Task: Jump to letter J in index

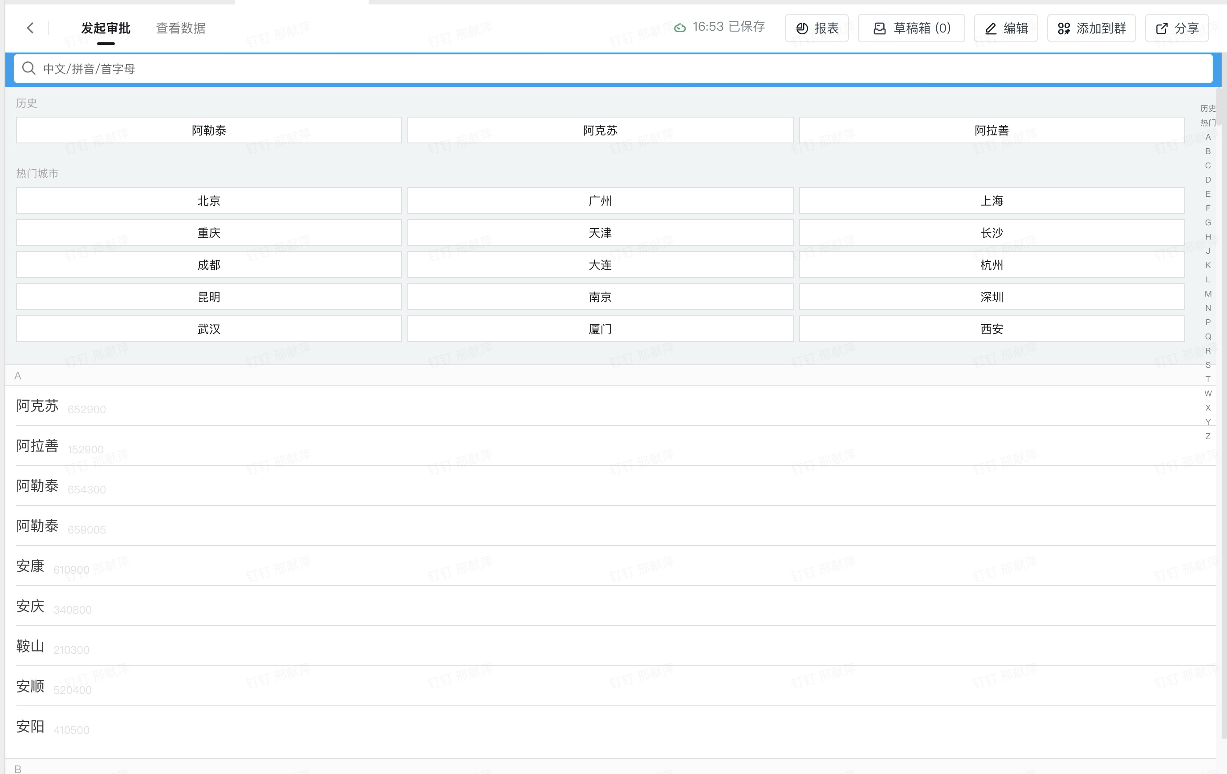Action: [1208, 251]
